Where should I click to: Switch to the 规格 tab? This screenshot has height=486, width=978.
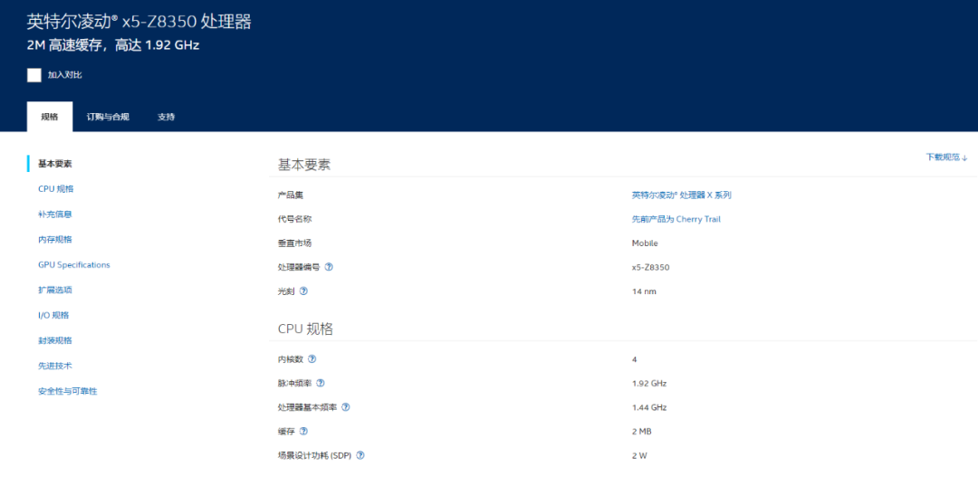49,117
